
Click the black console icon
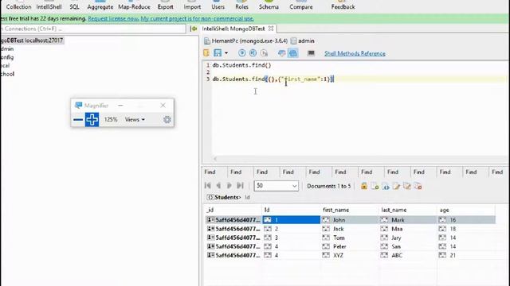[x=311, y=53]
